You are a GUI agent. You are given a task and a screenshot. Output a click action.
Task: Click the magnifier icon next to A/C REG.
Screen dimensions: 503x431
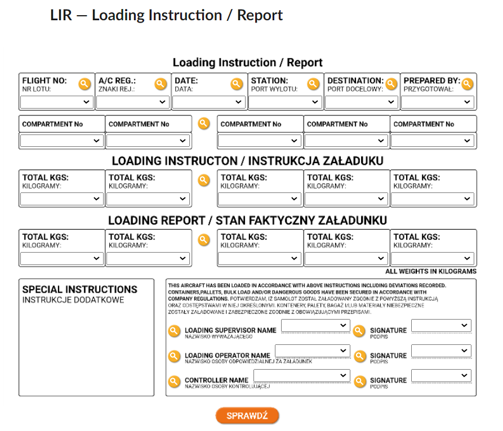pyautogui.click(x=161, y=84)
